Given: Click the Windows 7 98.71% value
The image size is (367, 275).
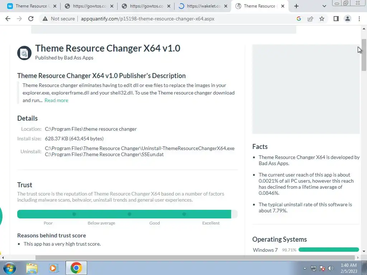Looking at the screenshot, I should click(289, 250).
